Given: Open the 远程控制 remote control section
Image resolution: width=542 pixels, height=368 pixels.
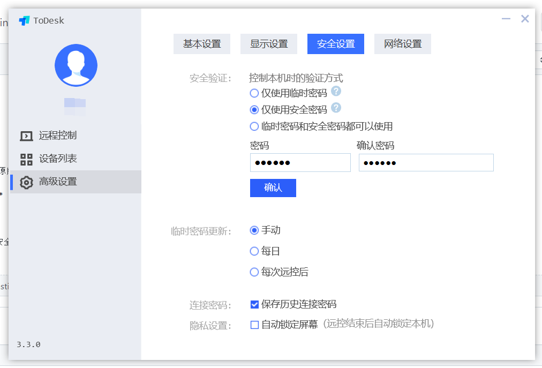Looking at the screenshot, I should click(58, 136).
